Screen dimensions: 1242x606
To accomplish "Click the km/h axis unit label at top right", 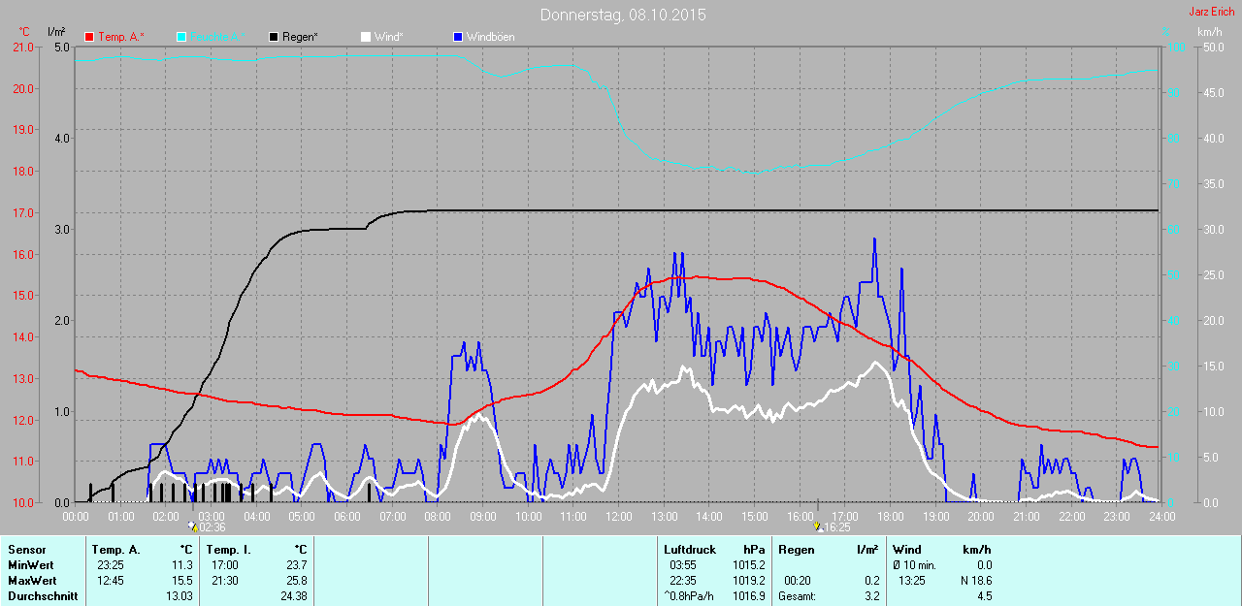I will tap(1209, 32).
